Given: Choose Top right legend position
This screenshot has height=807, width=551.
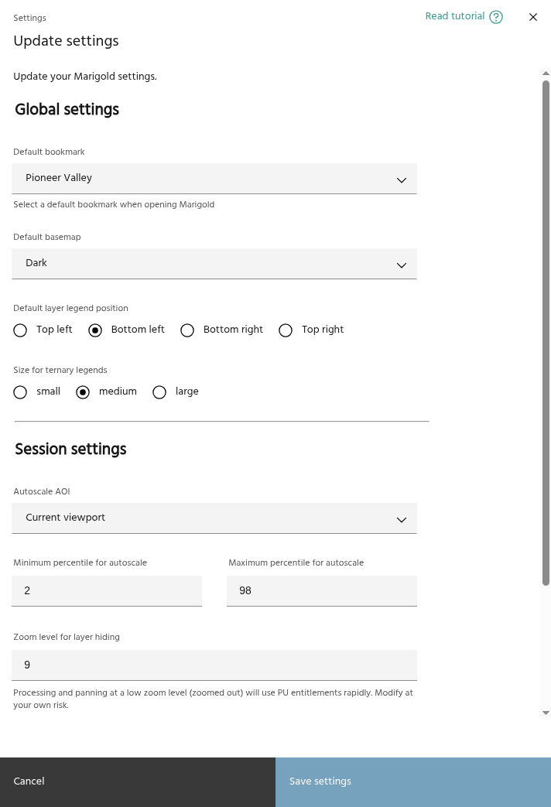Looking at the screenshot, I should tap(286, 330).
